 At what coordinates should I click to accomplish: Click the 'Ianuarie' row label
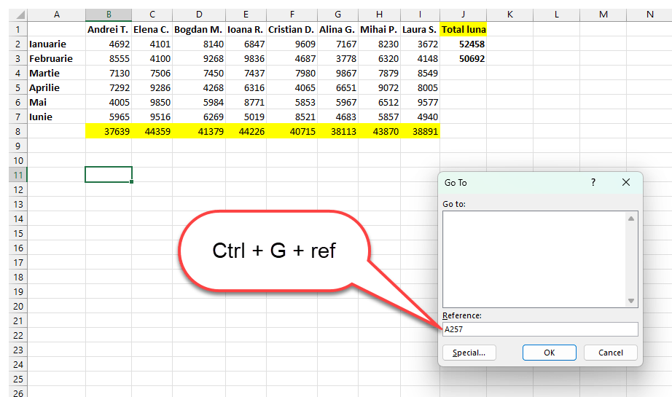click(57, 44)
